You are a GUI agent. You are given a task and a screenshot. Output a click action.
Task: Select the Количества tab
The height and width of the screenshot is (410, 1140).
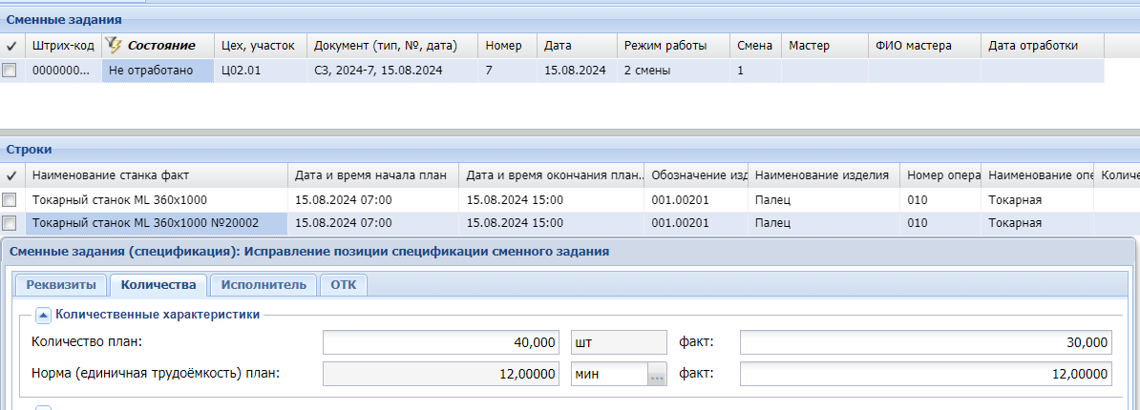pos(158,284)
